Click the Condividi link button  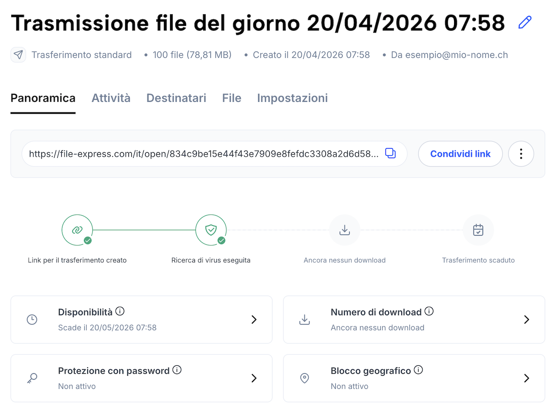(460, 154)
